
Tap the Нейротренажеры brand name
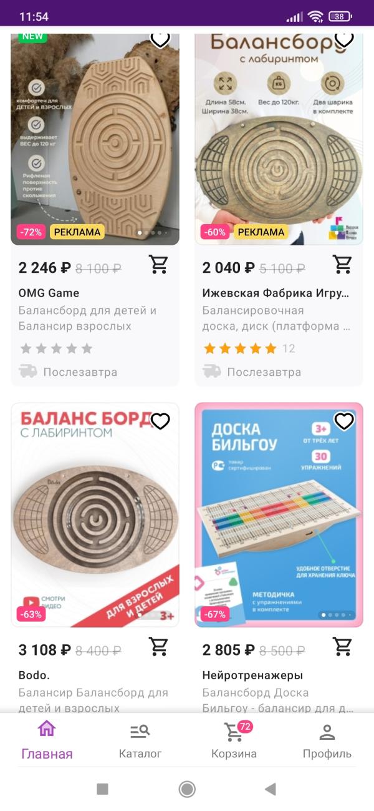252,676
